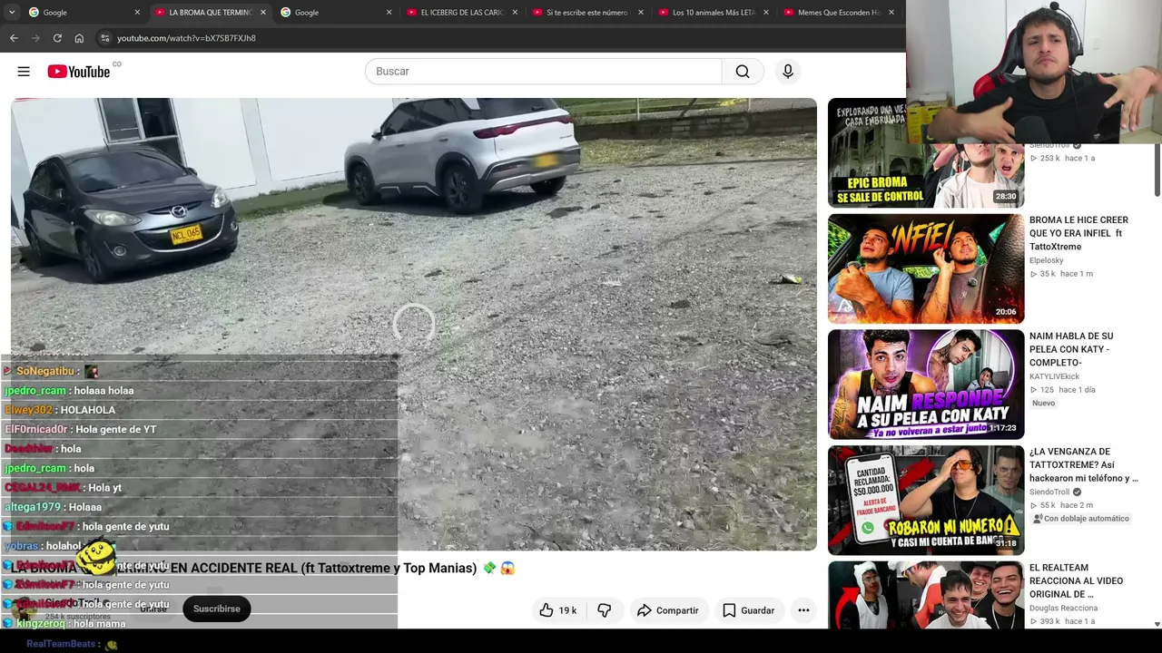1162x653 pixels.
Task: Click the main video player area
Action: click(x=414, y=324)
